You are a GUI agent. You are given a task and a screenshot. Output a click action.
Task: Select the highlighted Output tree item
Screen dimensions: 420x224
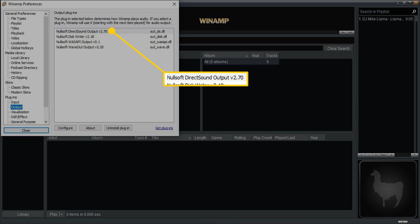click(x=17, y=107)
